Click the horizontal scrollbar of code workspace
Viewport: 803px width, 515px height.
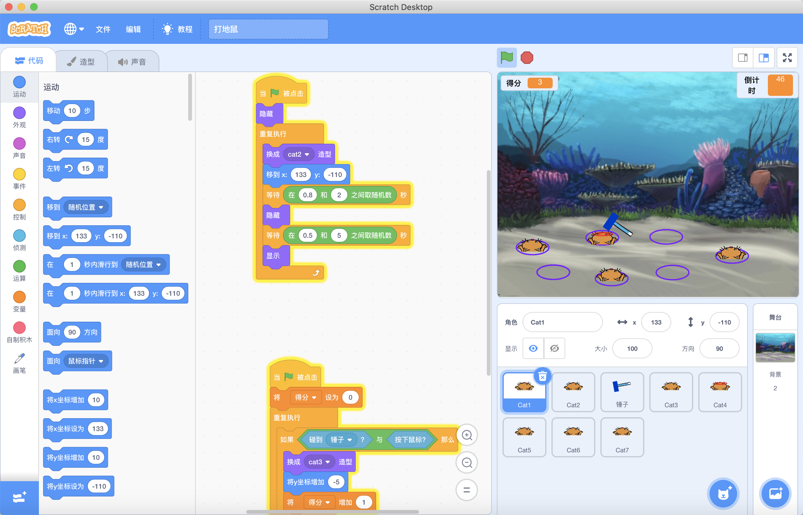point(332,512)
